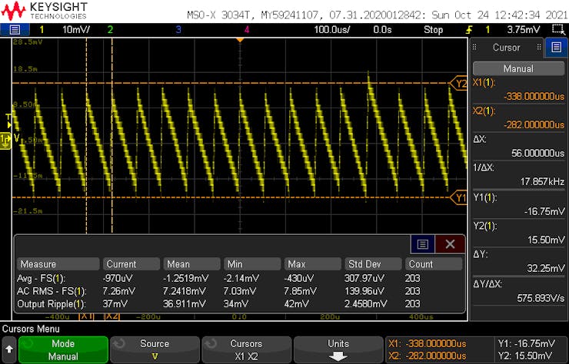Open the Cursor sidebar header

point(507,47)
